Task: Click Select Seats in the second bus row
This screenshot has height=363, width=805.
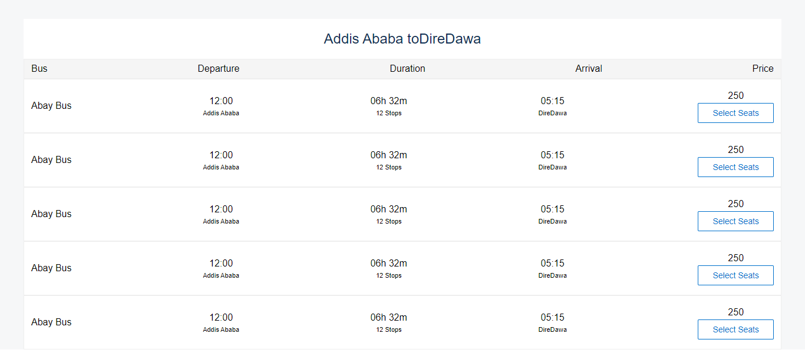Action: click(x=735, y=167)
